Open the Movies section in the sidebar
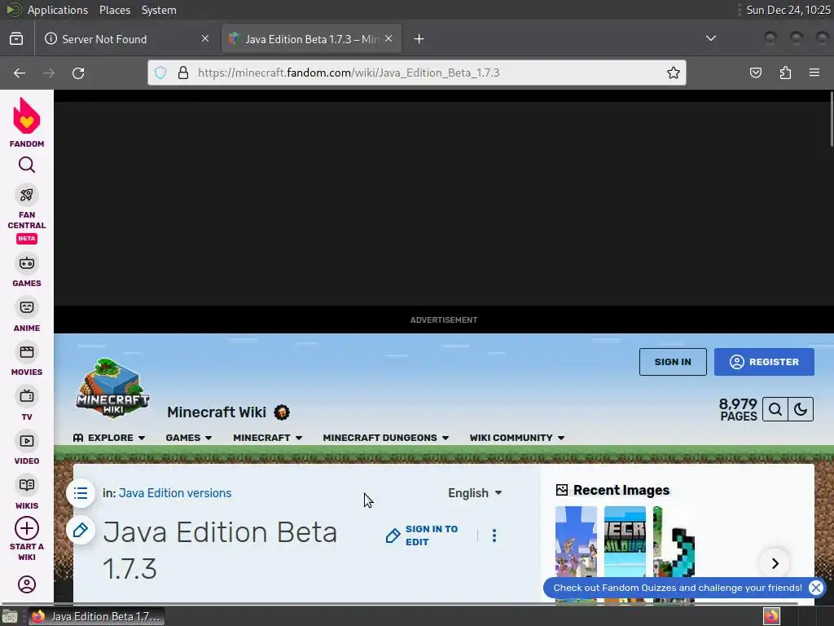The height and width of the screenshot is (626, 834). (27, 359)
